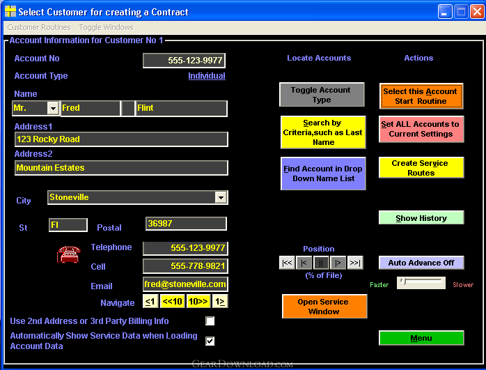Open the Mr. title dropdown
The height and width of the screenshot is (370, 486).
coord(53,108)
